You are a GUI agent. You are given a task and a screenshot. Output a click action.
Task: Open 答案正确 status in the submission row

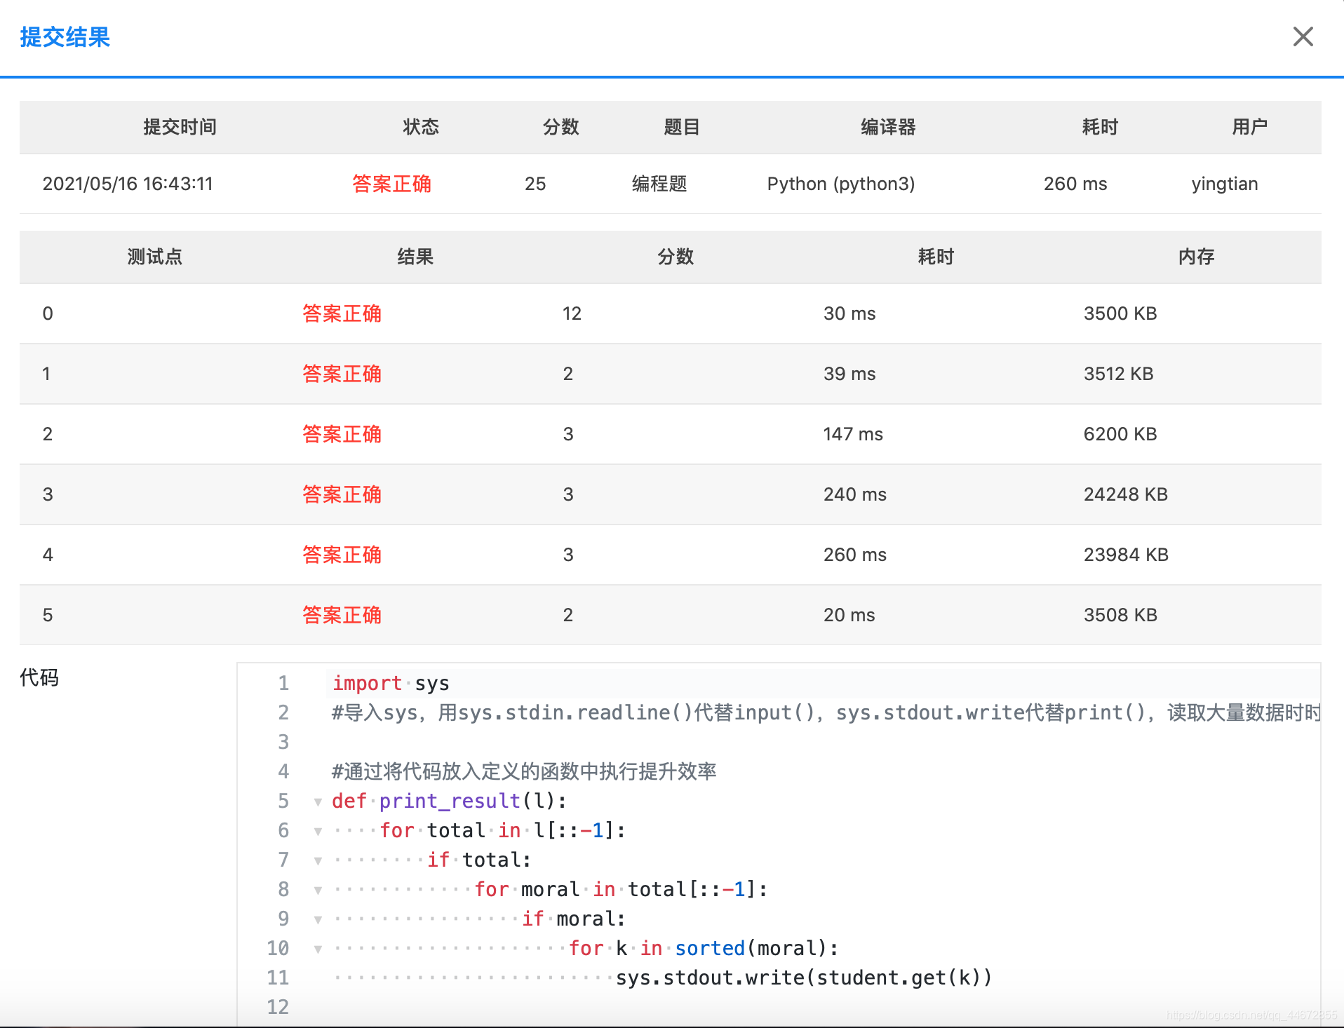[x=391, y=184]
